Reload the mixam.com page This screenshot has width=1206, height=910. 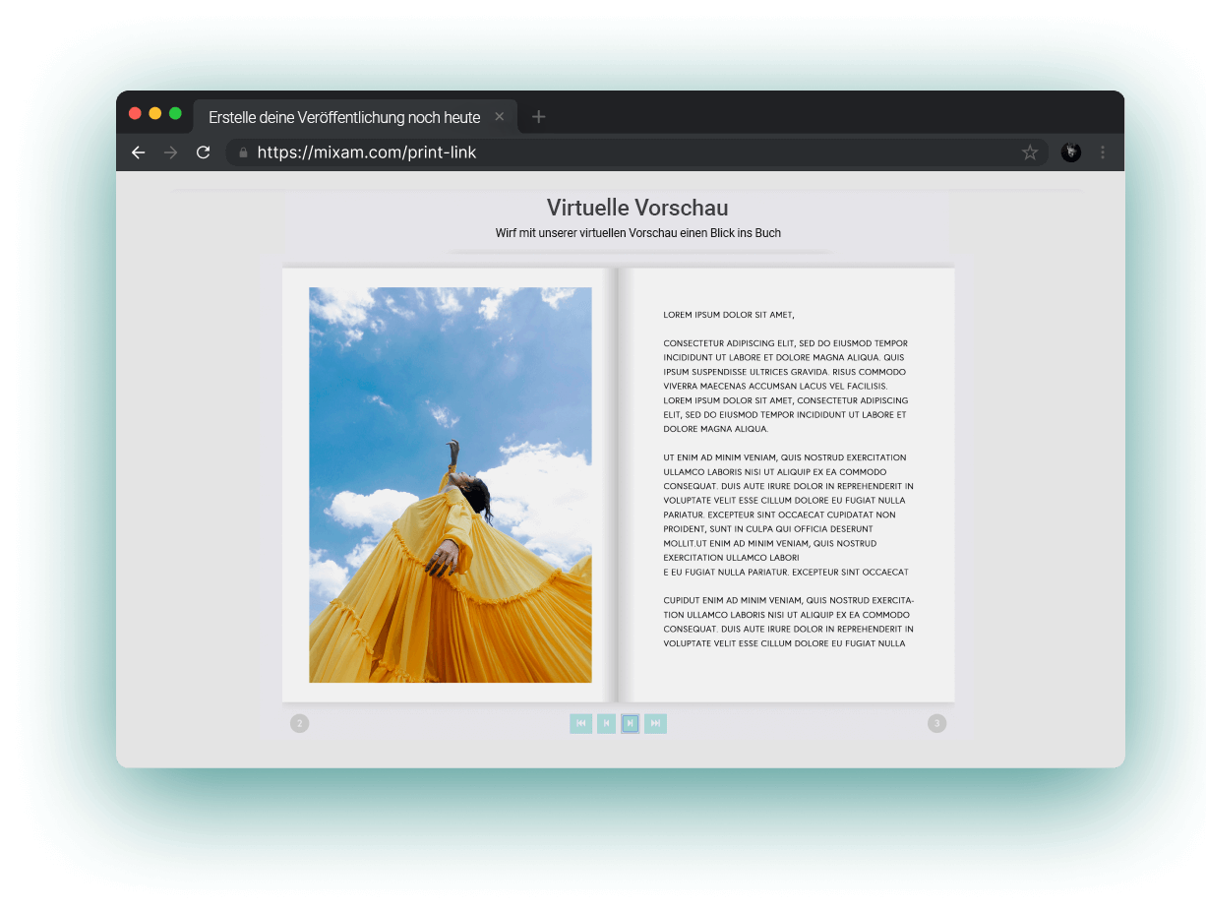coord(204,152)
